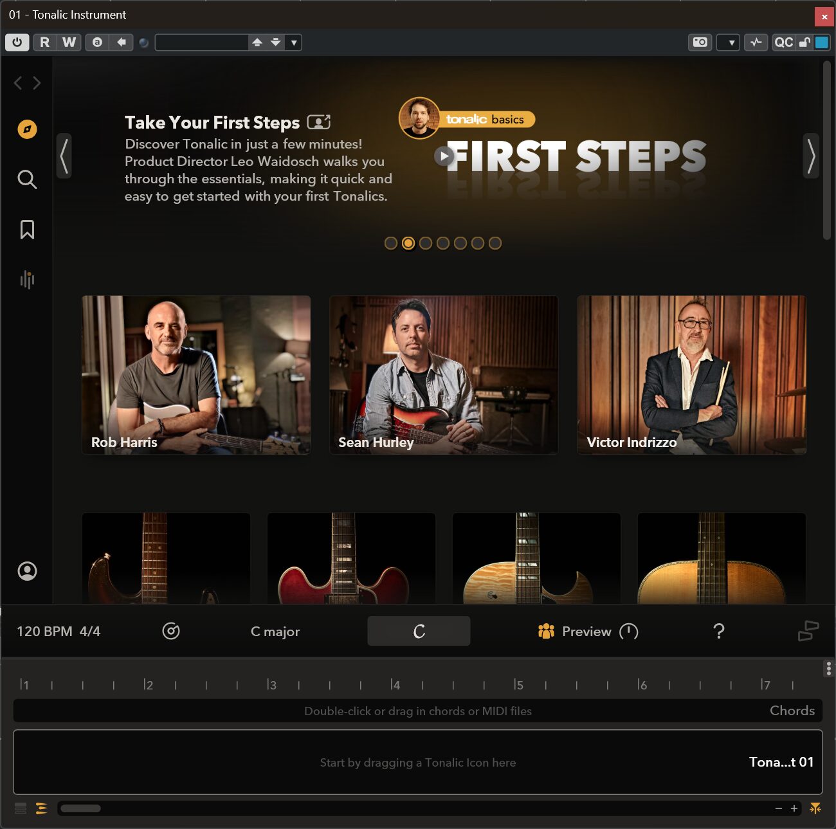Toggle the Write automation W button
836x829 pixels.
click(69, 42)
